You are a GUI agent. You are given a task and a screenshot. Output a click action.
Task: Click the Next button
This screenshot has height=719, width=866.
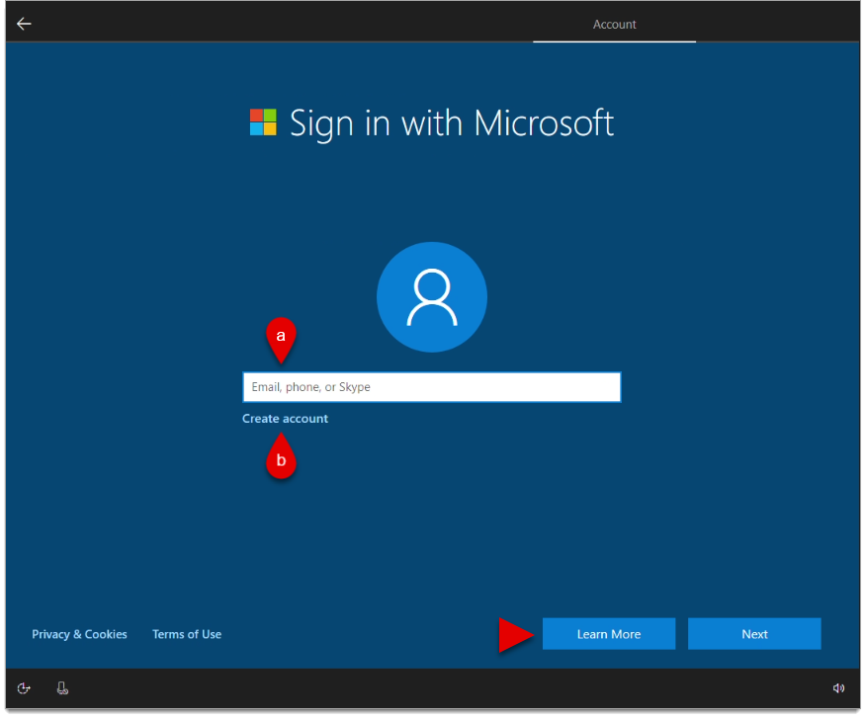754,634
